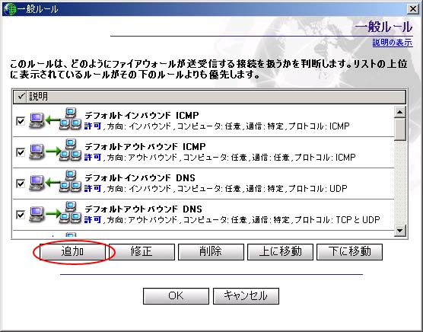Toggle the デフォルトアウトバウンド DNS rule checkbox

pos(21,215)
